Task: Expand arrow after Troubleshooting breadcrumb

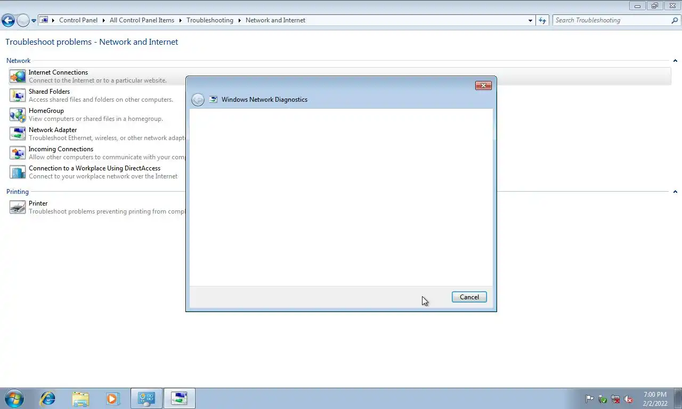Action: click(240, 20)
